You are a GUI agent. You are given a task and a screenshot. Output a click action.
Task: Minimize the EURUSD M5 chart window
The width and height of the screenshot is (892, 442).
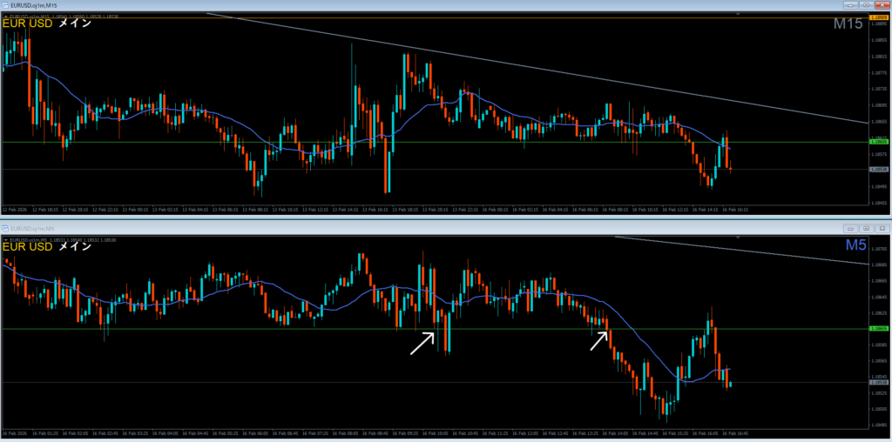coord(852,228)
